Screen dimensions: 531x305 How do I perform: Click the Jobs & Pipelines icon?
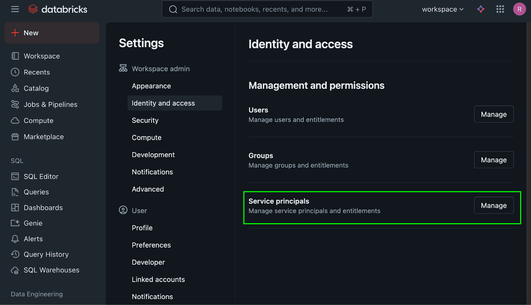coord(15,104)
